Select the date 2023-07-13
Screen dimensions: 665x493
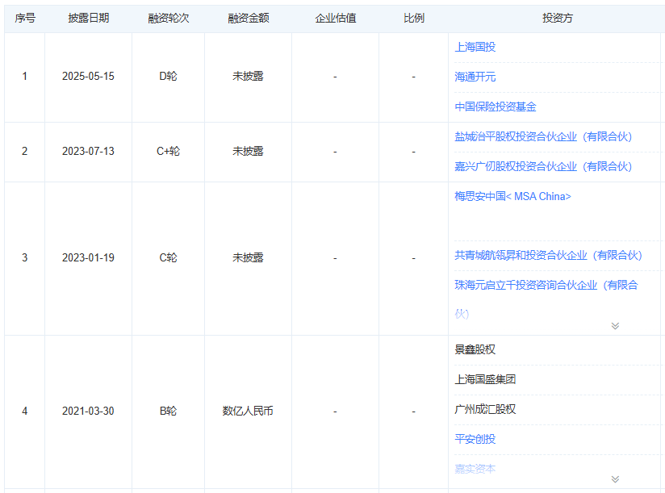(88, 152)
